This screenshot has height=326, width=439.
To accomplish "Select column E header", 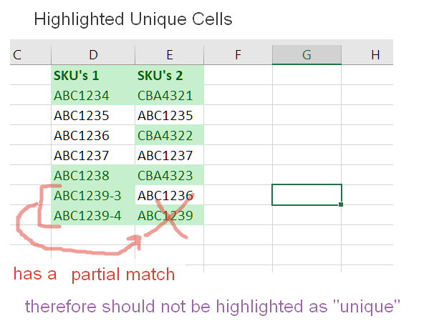I will pyautogui.click(x=170, y=54).
